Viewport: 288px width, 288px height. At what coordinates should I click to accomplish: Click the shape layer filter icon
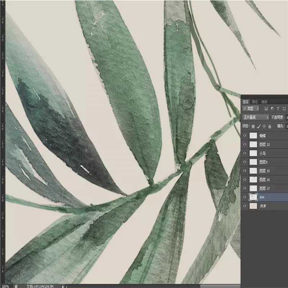click(284, 108)
